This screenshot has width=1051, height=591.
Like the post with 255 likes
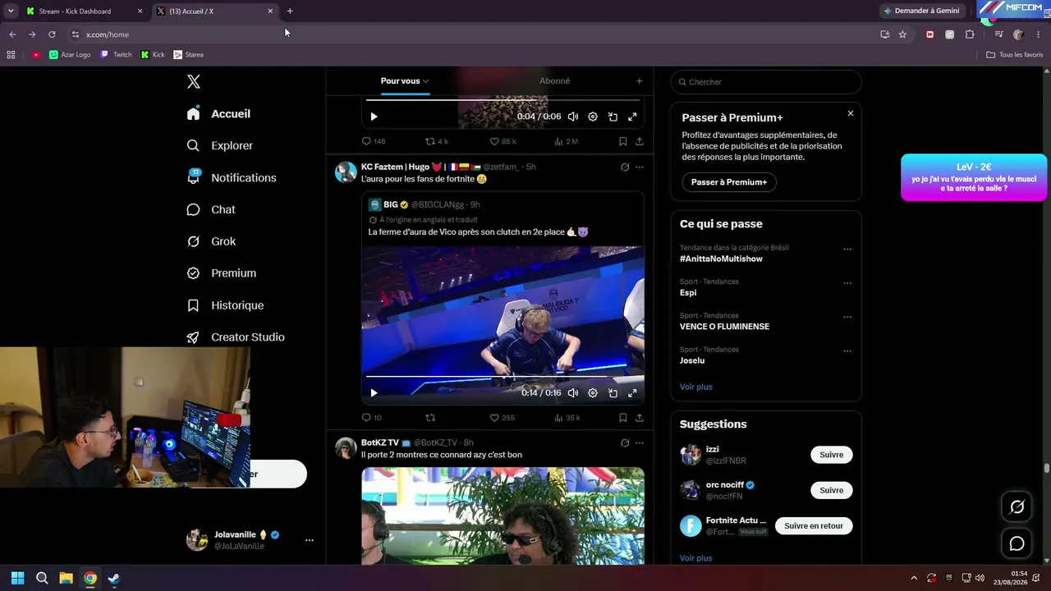[x=502, y=418]
